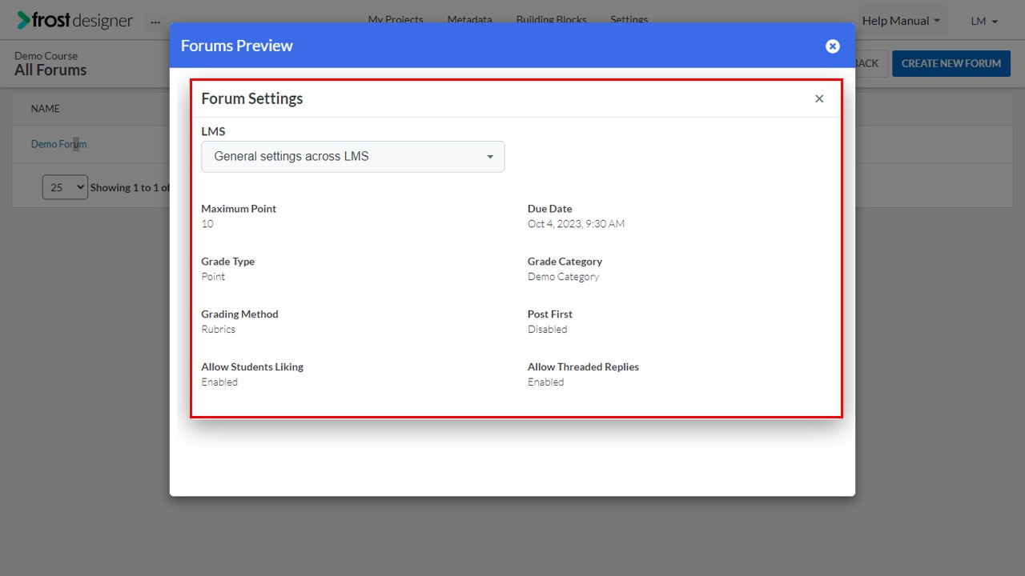Screen dimensions: 1025x576
Task: Click the Frost Designer logo
Action: click(x=75, y=21)
